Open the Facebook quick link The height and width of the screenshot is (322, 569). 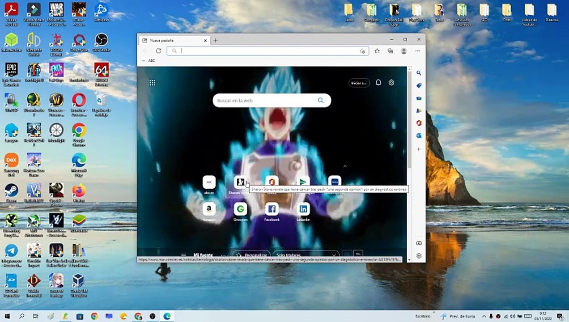coord(272,212)
